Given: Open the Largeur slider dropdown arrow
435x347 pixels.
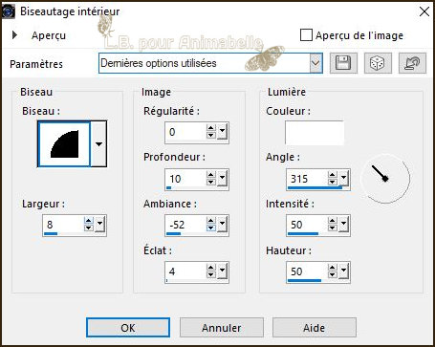Looking at the screenshot, I should (99, 224).
